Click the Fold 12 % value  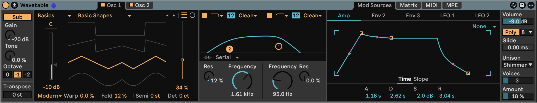coord(120,96)
